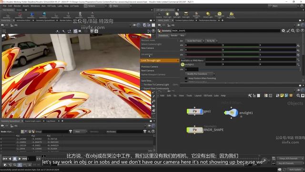This screenshot has width=305, height=172.
Task: Click the spreadsheet Group filter field
Action: click(55, 132)
